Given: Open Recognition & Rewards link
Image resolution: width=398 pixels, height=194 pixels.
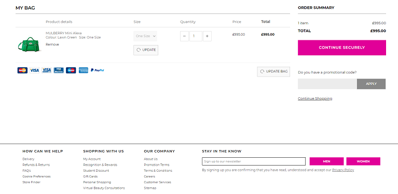Looking at the screenshot, I should tap(100, 165).
